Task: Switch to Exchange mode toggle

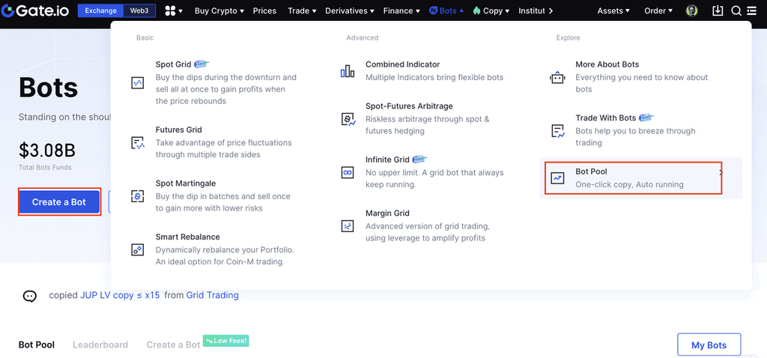Action: (101, 11)
